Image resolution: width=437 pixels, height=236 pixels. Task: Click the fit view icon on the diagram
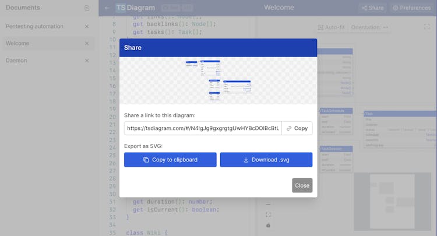[x=268, y=215]
